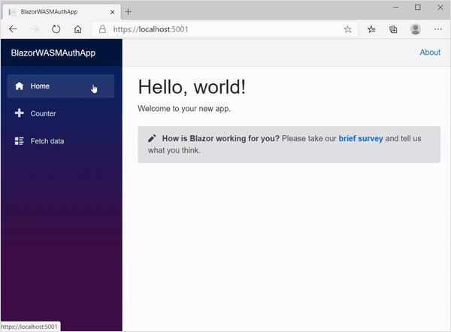Click the browser back arrow
The image size is (451, 332).
point(13,29)
